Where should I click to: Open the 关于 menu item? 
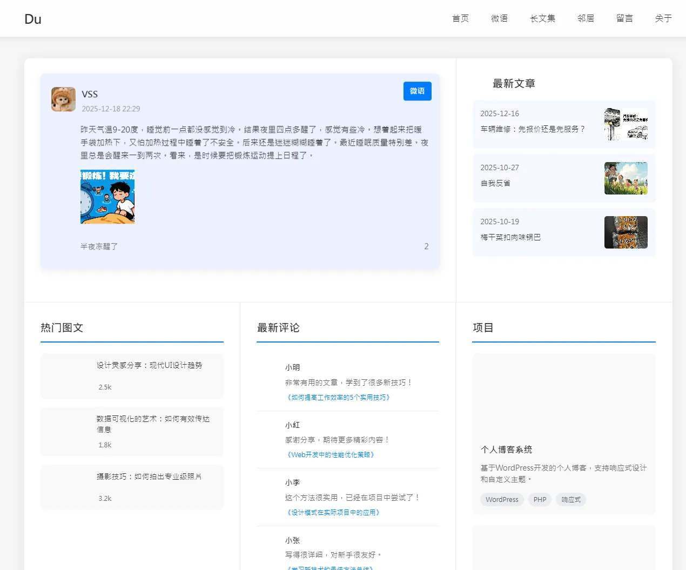pos(663,18)
